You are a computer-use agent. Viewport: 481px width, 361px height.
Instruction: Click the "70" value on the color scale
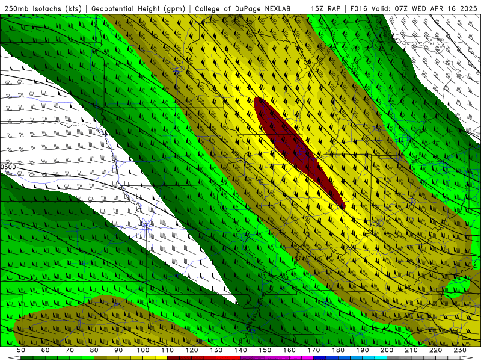coord(70,350)
